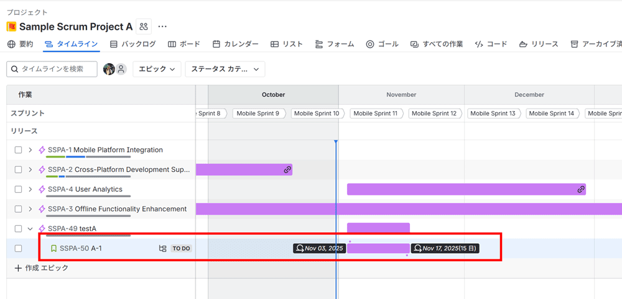Click the SSPA-4 User Analytics timeline bar
622x299 pixels.
tap(466, 189)
